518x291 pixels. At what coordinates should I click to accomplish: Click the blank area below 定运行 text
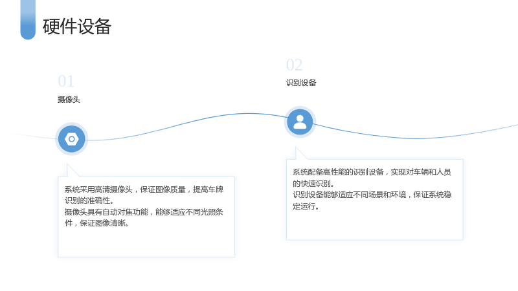tap(375, 225)
